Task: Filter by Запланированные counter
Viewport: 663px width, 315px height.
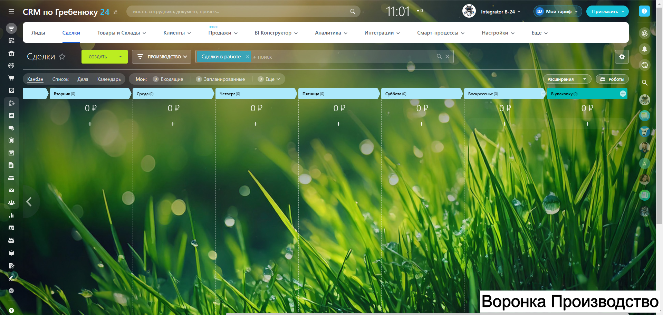Action: (220, 79)
